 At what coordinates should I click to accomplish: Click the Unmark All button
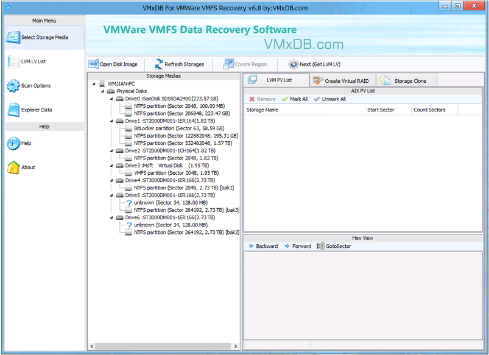coord(330,99)
